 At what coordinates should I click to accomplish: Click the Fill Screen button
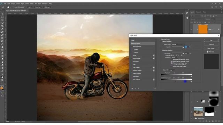47,7
